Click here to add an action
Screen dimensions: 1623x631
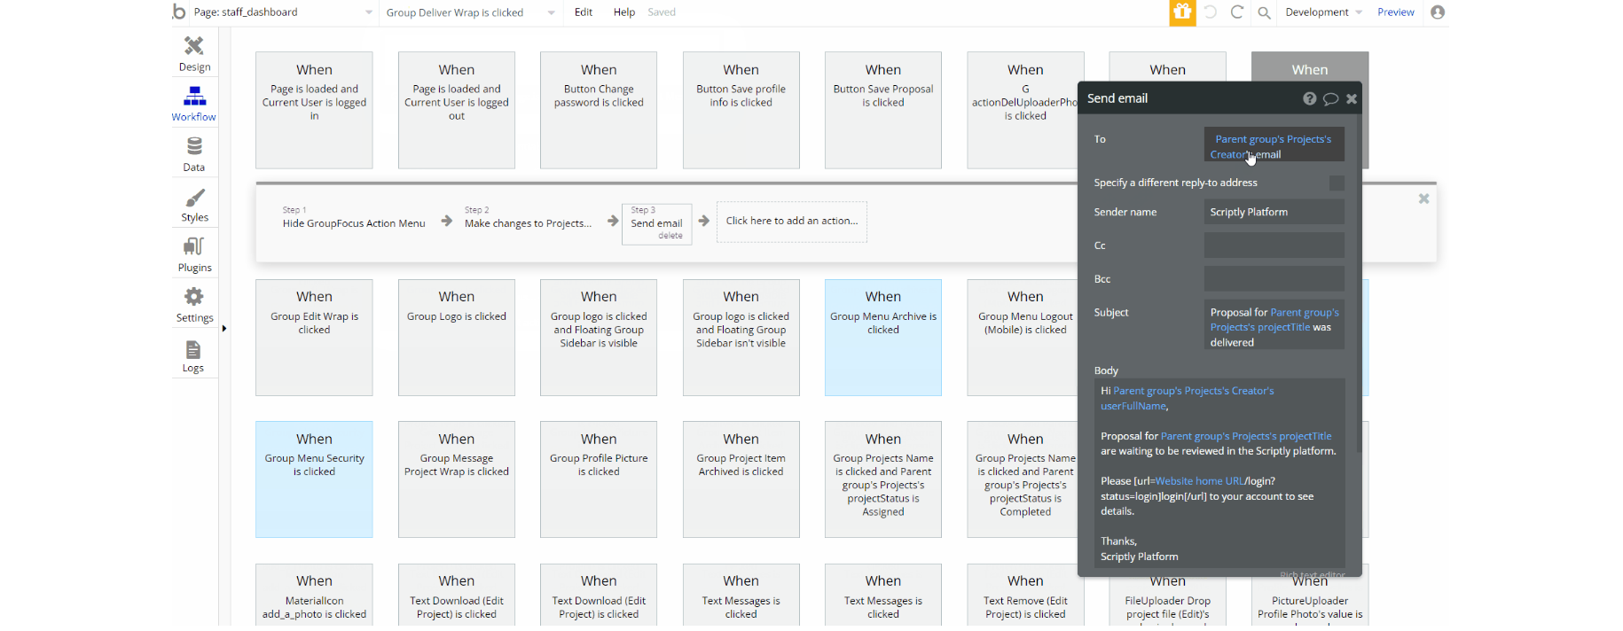click(792, 222)
